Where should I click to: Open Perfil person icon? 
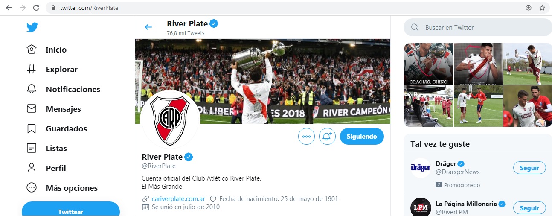click(32, 168)
